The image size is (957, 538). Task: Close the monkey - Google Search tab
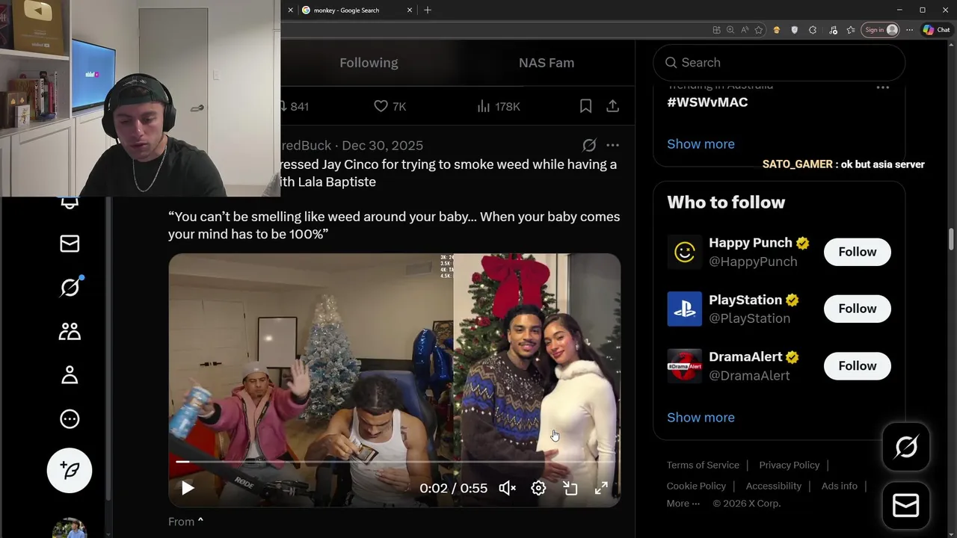pyautogui.click(x=410, y=10)
